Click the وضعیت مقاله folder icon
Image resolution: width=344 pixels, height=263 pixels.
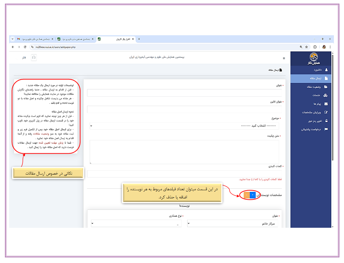point(326,87)
